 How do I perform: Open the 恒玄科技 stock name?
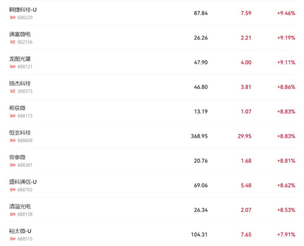20,133
